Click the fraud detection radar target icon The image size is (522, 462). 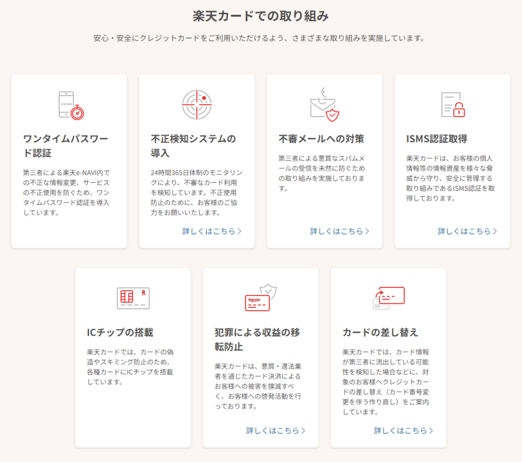(x=197, y=105)
